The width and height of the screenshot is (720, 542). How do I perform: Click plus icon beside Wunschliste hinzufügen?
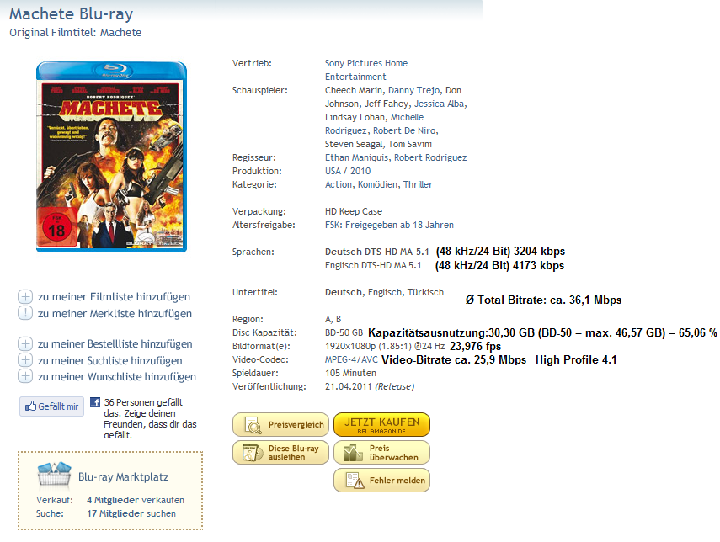point(25,376)
